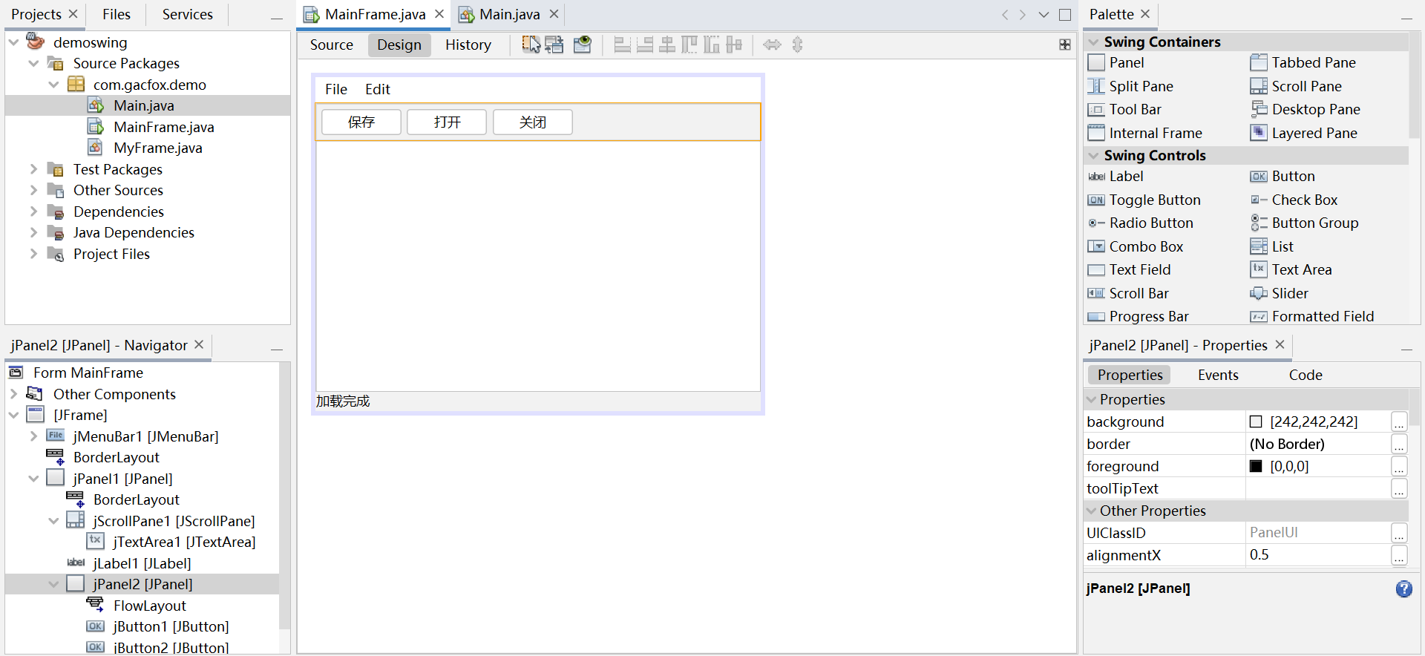Click foreground color swatch [0,0,0]

coord(1256,467)
